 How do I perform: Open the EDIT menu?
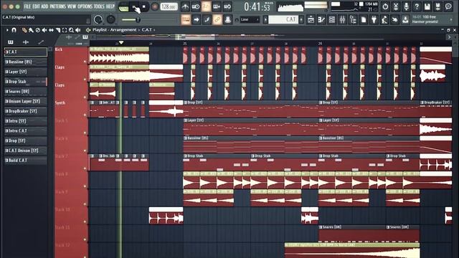coord(36,6)
